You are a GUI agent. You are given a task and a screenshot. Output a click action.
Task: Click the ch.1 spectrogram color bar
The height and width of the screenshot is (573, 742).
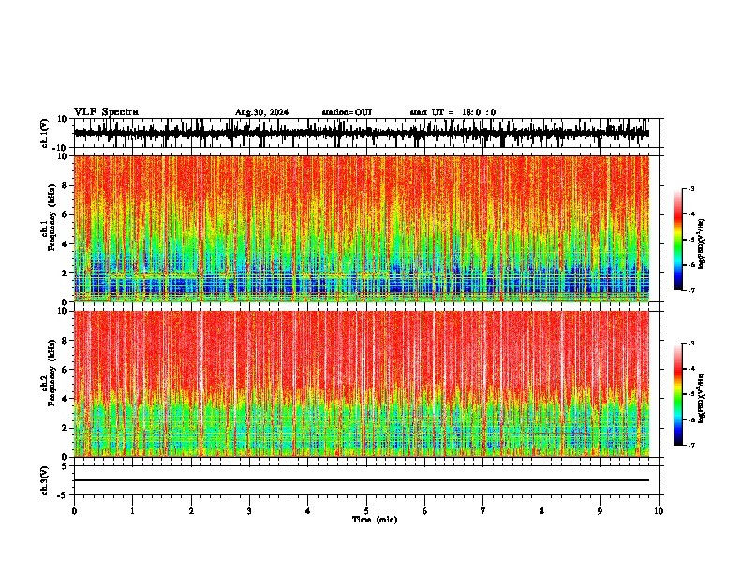[677, 240]
